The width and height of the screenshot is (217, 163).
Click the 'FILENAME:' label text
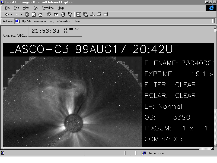point(161,63)
